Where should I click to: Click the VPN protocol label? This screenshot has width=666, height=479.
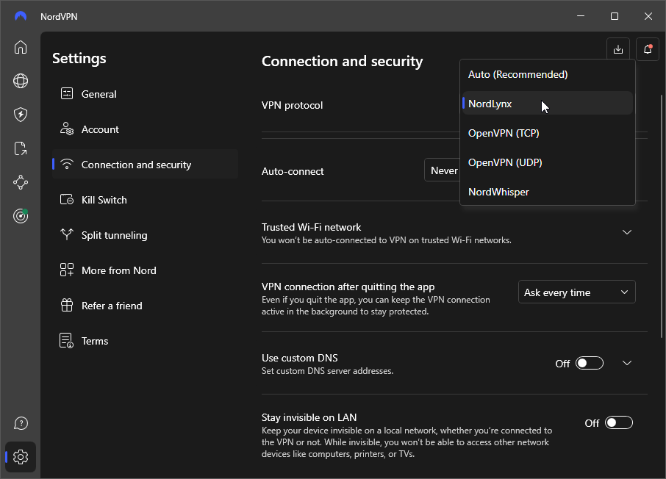click(292, 105)
